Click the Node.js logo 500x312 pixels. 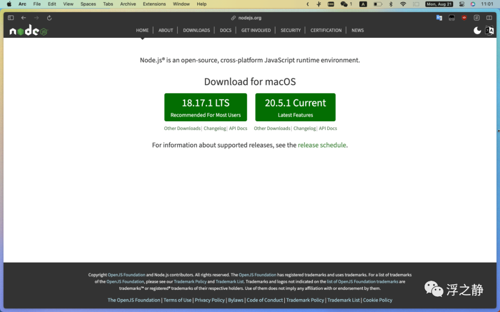tap(28, 31)
